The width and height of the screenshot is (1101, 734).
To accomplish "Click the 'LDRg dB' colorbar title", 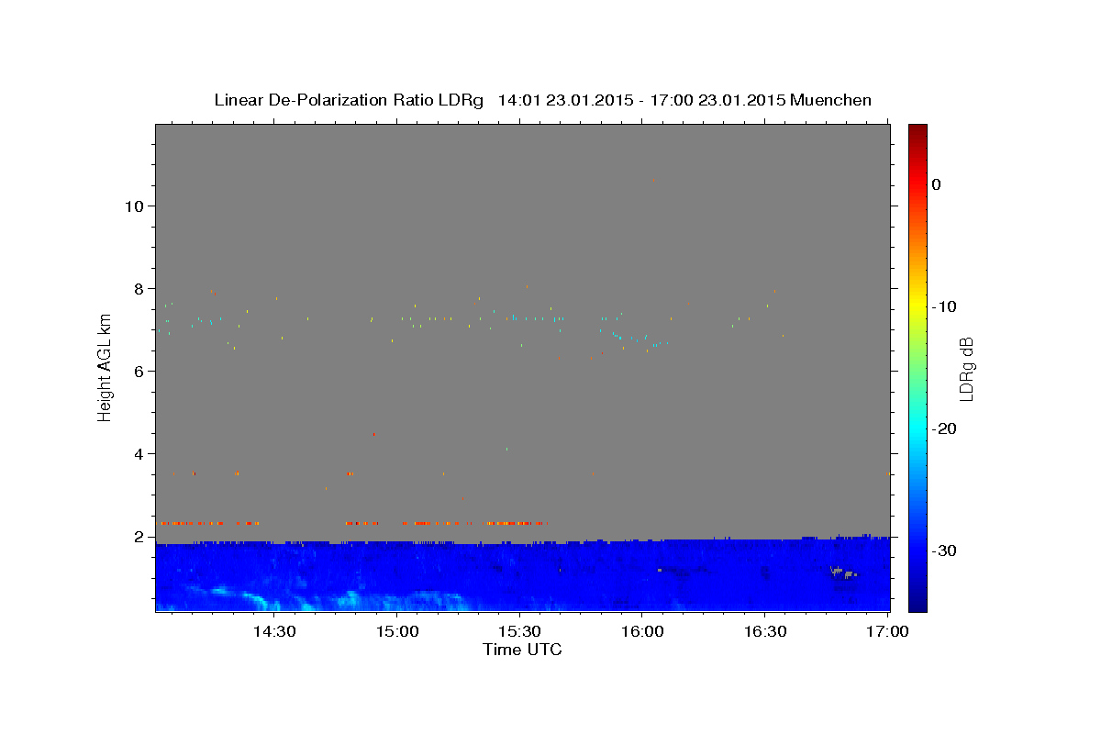I will pos(966,369).
